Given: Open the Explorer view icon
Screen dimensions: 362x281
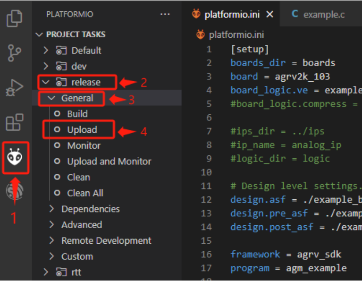Looking at the screenshot, I should [x=15, y=18].
